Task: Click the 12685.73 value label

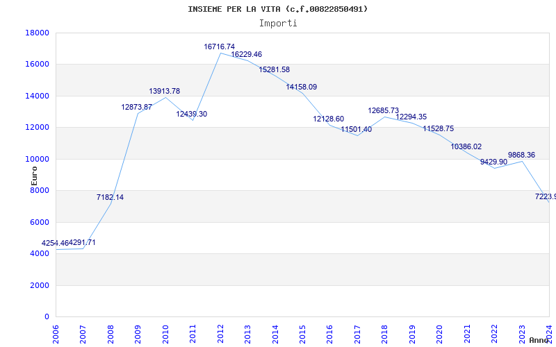Action: pyautogui.click(x=383, y=110)
